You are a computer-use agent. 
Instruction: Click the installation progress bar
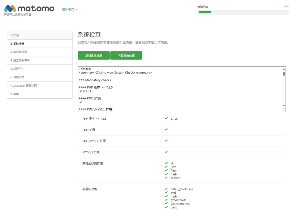(x=243, y=12)
